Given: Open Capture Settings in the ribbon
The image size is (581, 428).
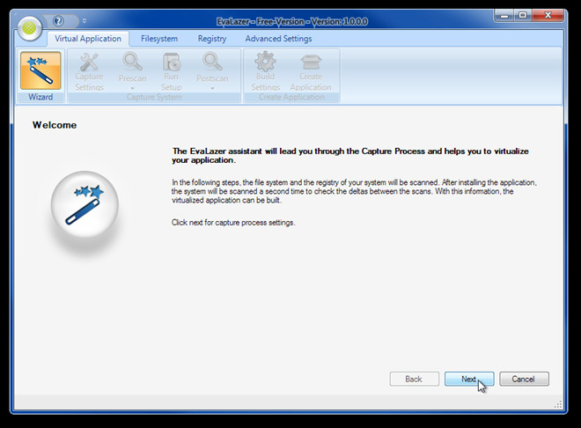Looking at the screenshot, I should pos(89,71).
